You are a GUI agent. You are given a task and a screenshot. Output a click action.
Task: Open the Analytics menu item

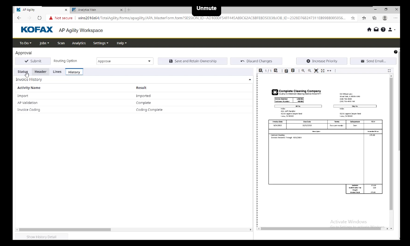(79, 43)
